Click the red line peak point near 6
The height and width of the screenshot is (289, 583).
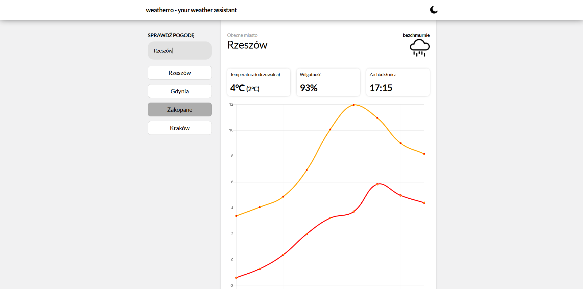click(377, 184)
